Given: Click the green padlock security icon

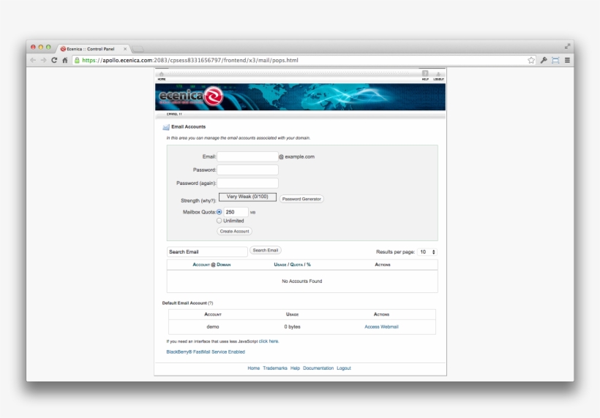Looking at the screenshot, I should [77, 60].
